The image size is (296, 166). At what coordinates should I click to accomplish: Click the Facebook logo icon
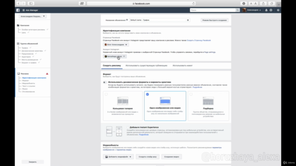(x=18, y=10)
